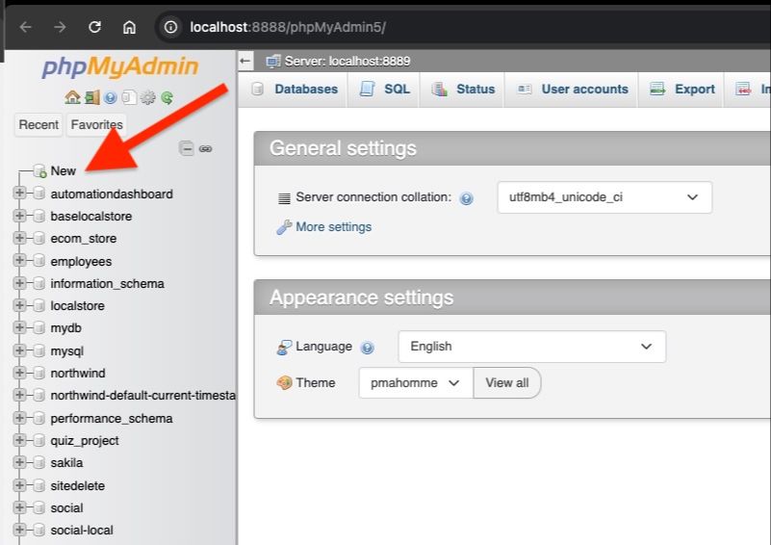Image resolution: width=771 pixels, height=545 pixels.
Task: Click browser reload button
Action: pyautogui.click(x=95, y=27)
